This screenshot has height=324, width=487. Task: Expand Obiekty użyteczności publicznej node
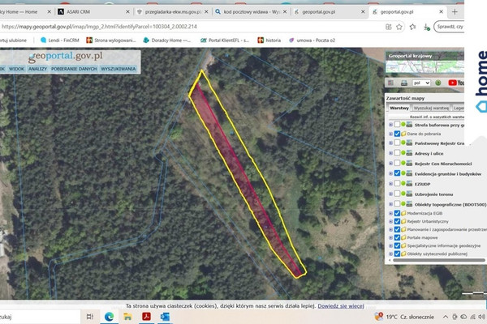[x=390, y=254]
